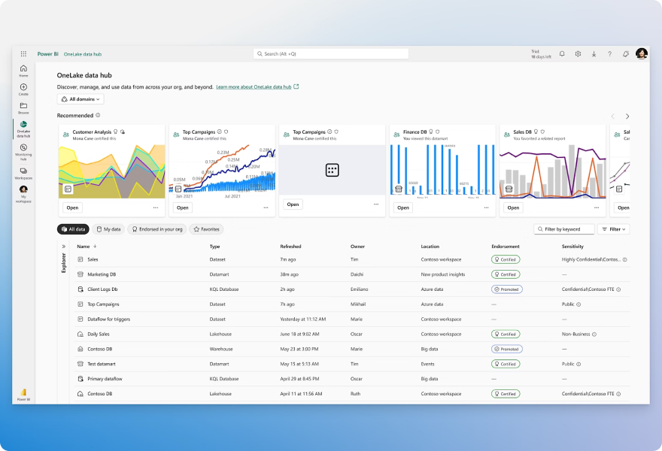Open the Test datamart row
This screenshot has height=451, width=662.
pyautogui.click(x=352, y=364)
